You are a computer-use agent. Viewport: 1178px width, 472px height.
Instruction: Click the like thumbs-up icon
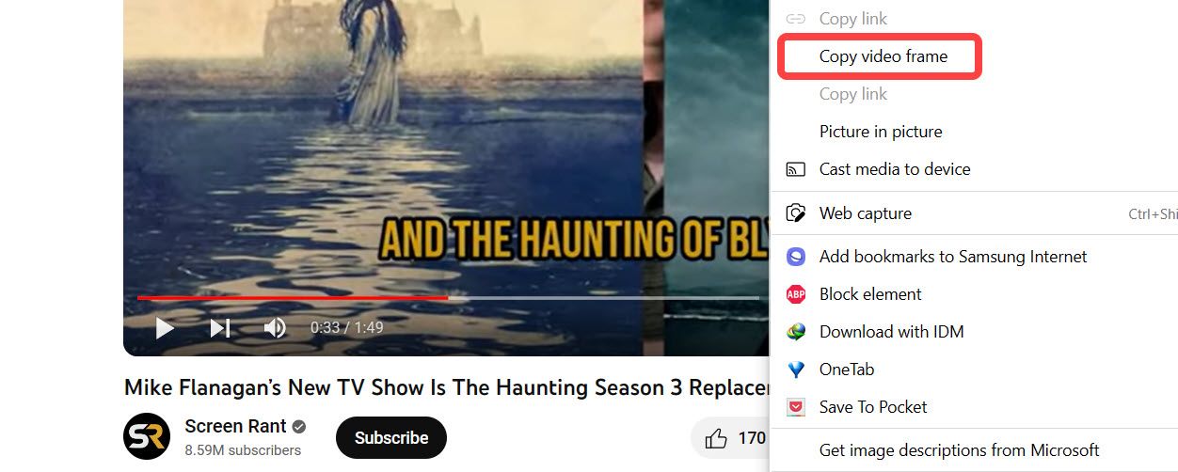[716, 438]
